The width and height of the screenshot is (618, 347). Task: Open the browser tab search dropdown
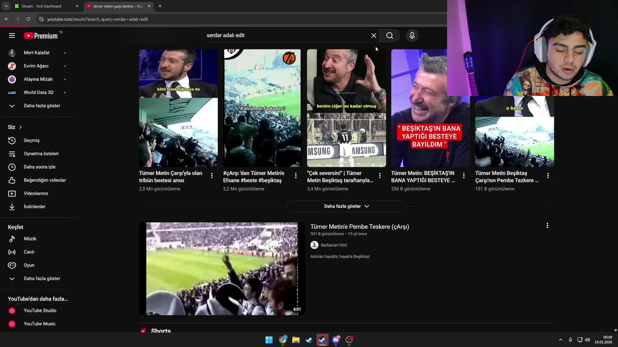click(6, 6)
